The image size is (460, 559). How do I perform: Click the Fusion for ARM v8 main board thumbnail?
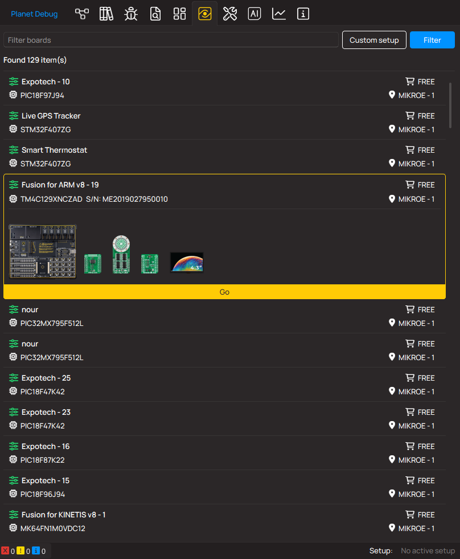42,251
